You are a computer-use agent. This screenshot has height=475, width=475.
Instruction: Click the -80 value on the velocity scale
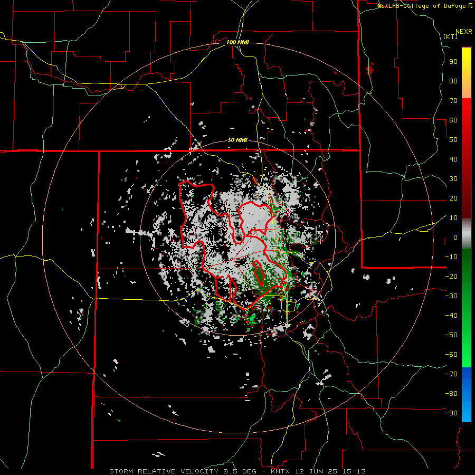pos(451,394)
